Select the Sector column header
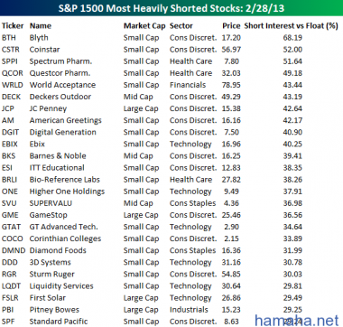 [181, 26]
